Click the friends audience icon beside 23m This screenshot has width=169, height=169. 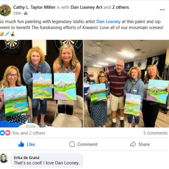pos(26,13)
